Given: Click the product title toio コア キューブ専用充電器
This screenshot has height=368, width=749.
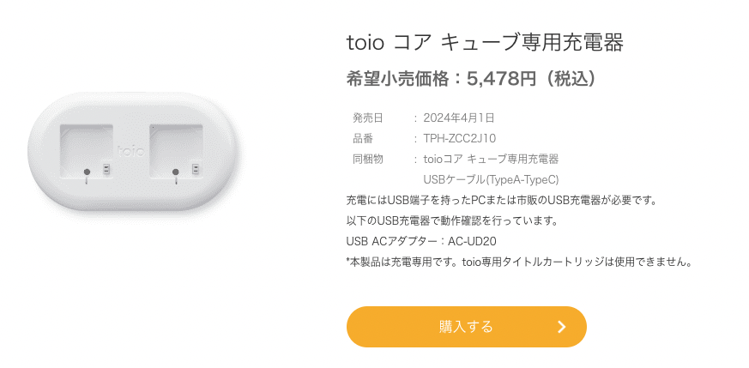Looking at the screenshot, I should tap(485, 43).
